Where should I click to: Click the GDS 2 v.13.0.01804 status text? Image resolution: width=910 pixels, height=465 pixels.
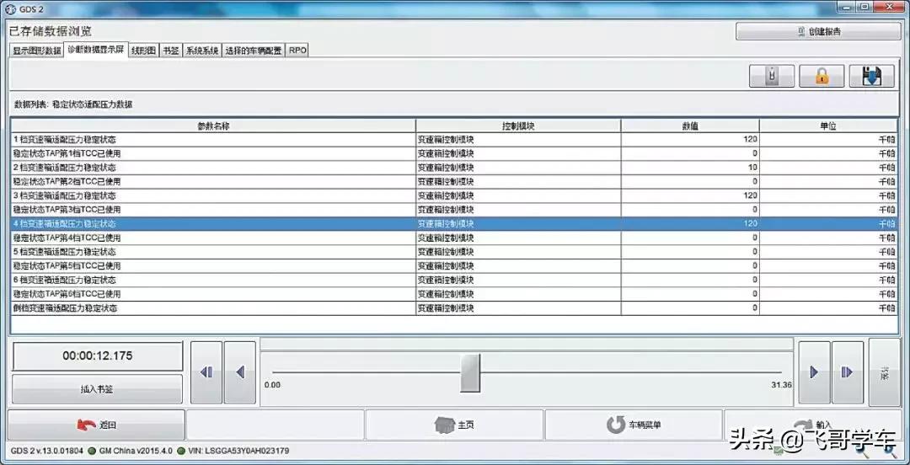[47, 451]
